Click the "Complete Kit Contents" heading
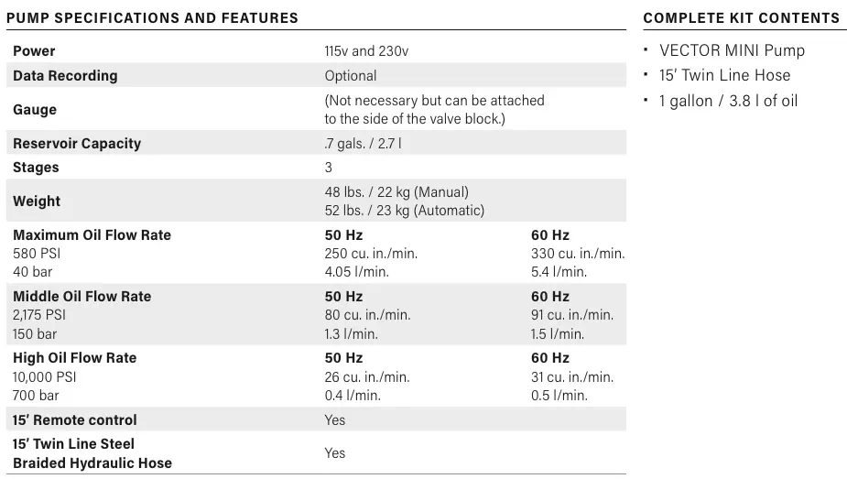The image size is (847, 479). 741,17
